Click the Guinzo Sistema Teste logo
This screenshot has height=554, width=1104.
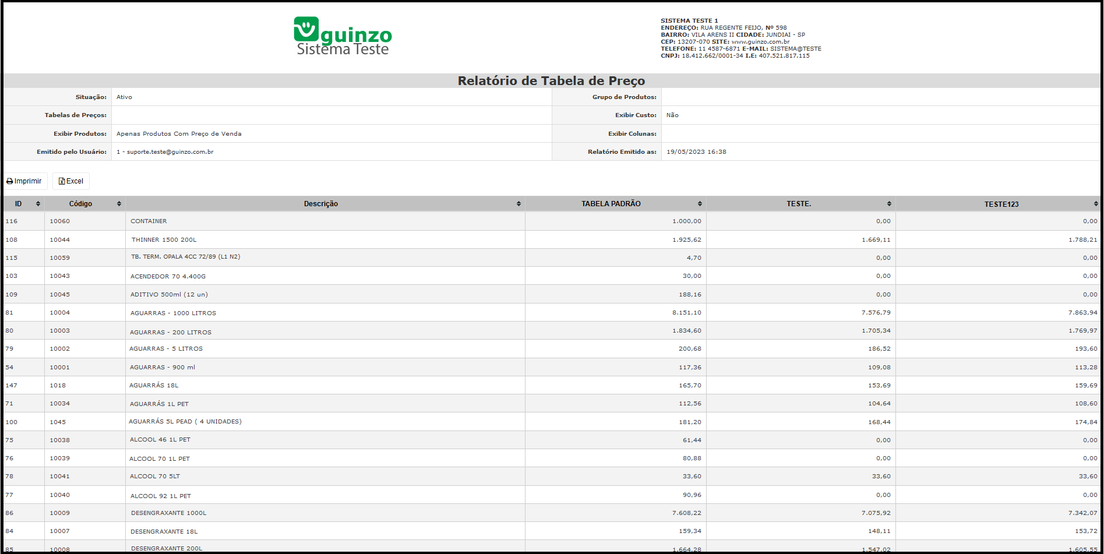tap(343, 36)
